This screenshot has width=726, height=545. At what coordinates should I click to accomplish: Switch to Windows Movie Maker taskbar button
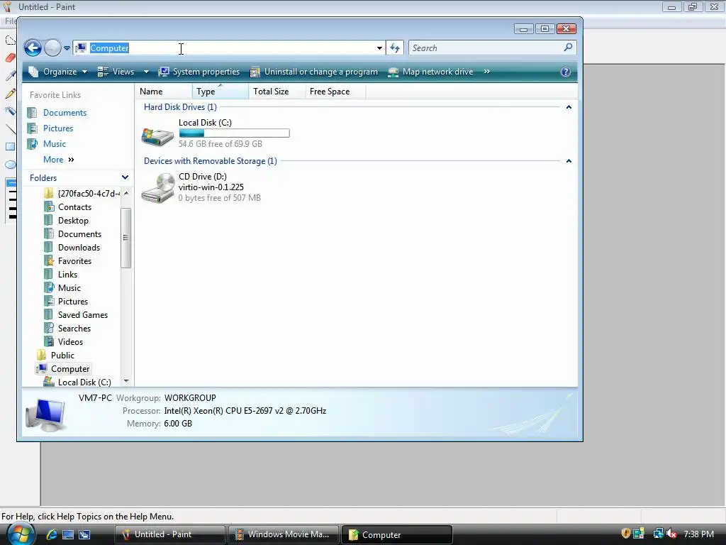(283, 534)
